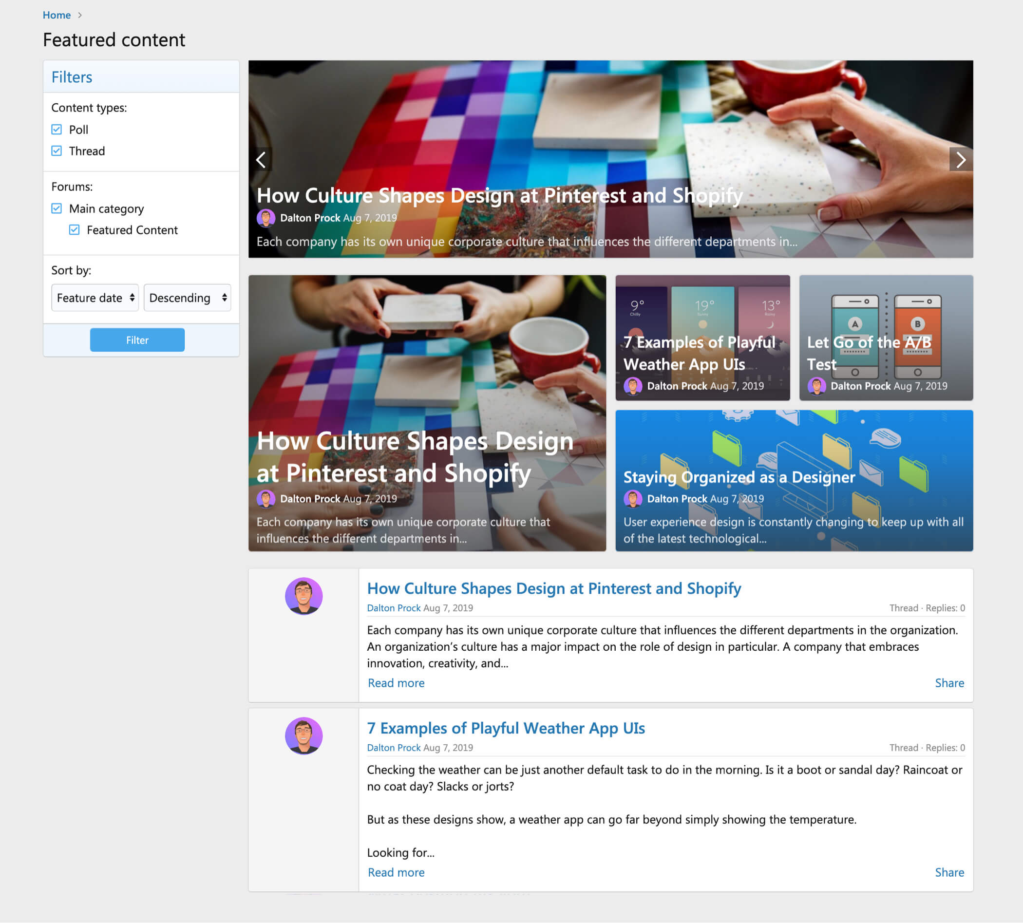Go to the Home breadcrumb
Screen dimensions: 1023x923
(x=57, y=15)
